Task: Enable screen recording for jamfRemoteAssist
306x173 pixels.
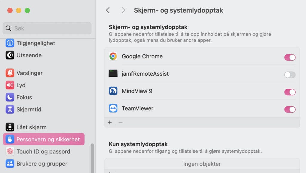Action: [290, 75]
